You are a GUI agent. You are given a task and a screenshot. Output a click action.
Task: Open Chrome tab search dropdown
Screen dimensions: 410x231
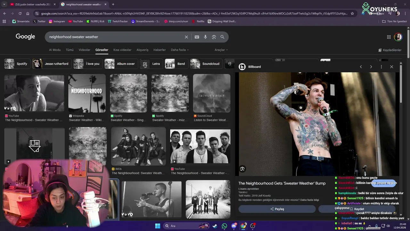(4, 4)
